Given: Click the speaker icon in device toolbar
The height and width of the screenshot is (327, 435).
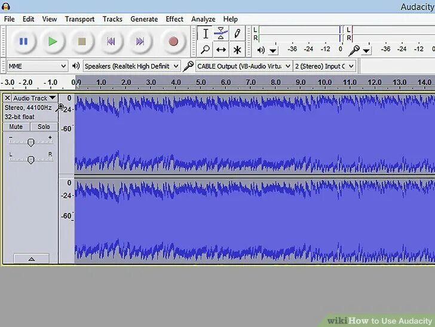Looking at the screenshot, I should pos(76,66).
